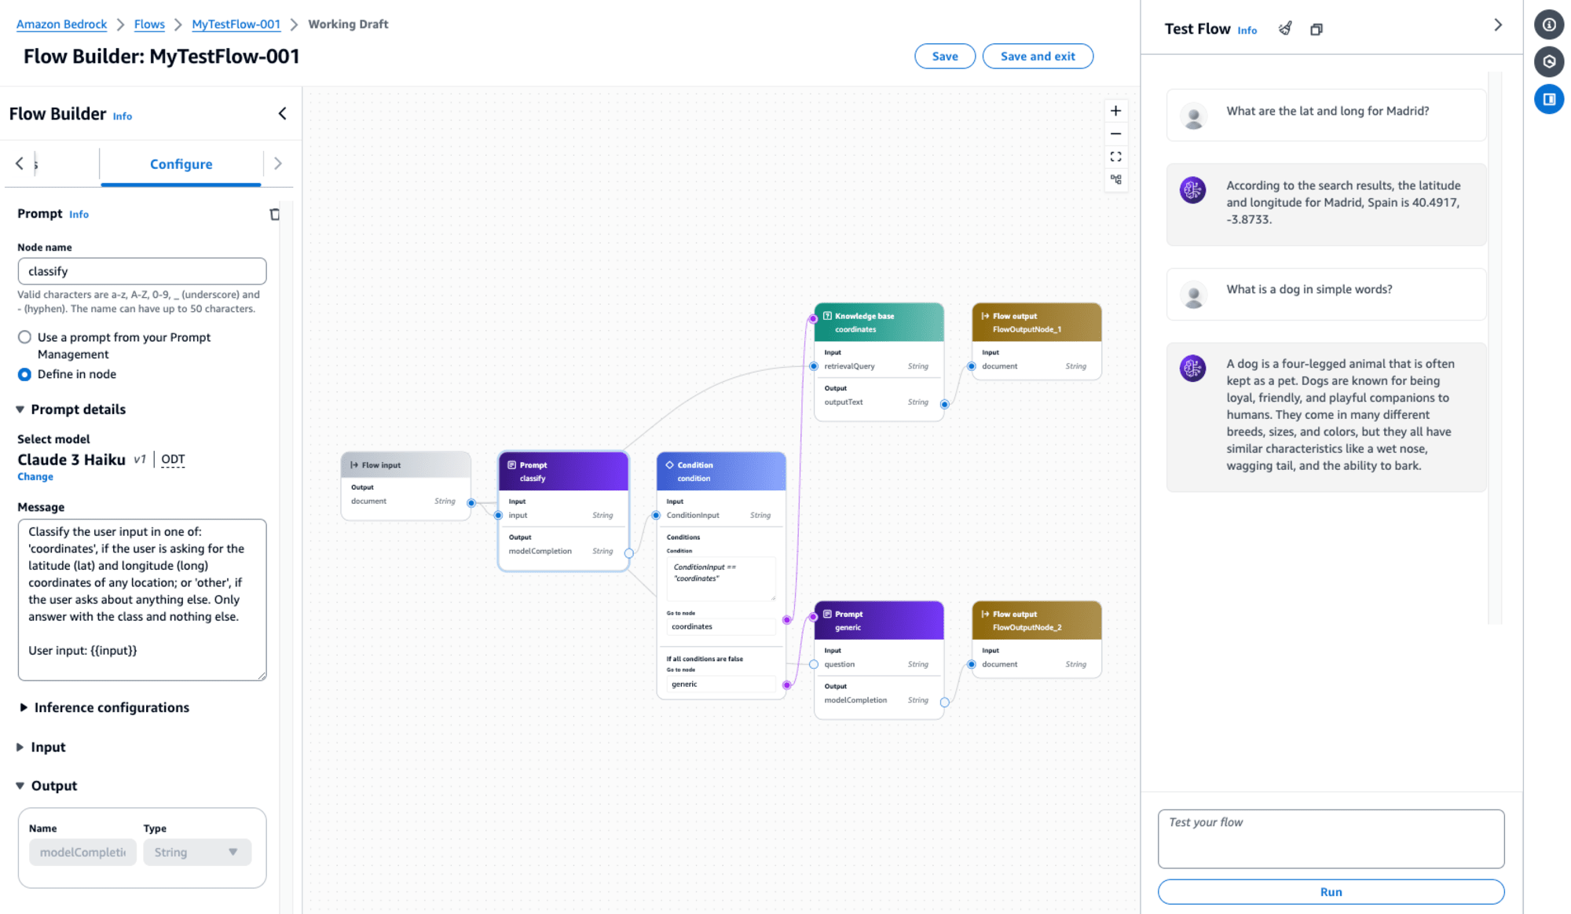Click Knowledge base node header icon
This screenshot has width=1571, height=914.
click(x=827, y=316)
